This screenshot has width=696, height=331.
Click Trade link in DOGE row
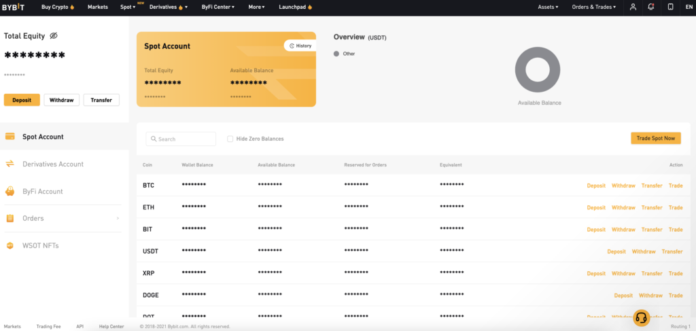click(x=676, y=296)
